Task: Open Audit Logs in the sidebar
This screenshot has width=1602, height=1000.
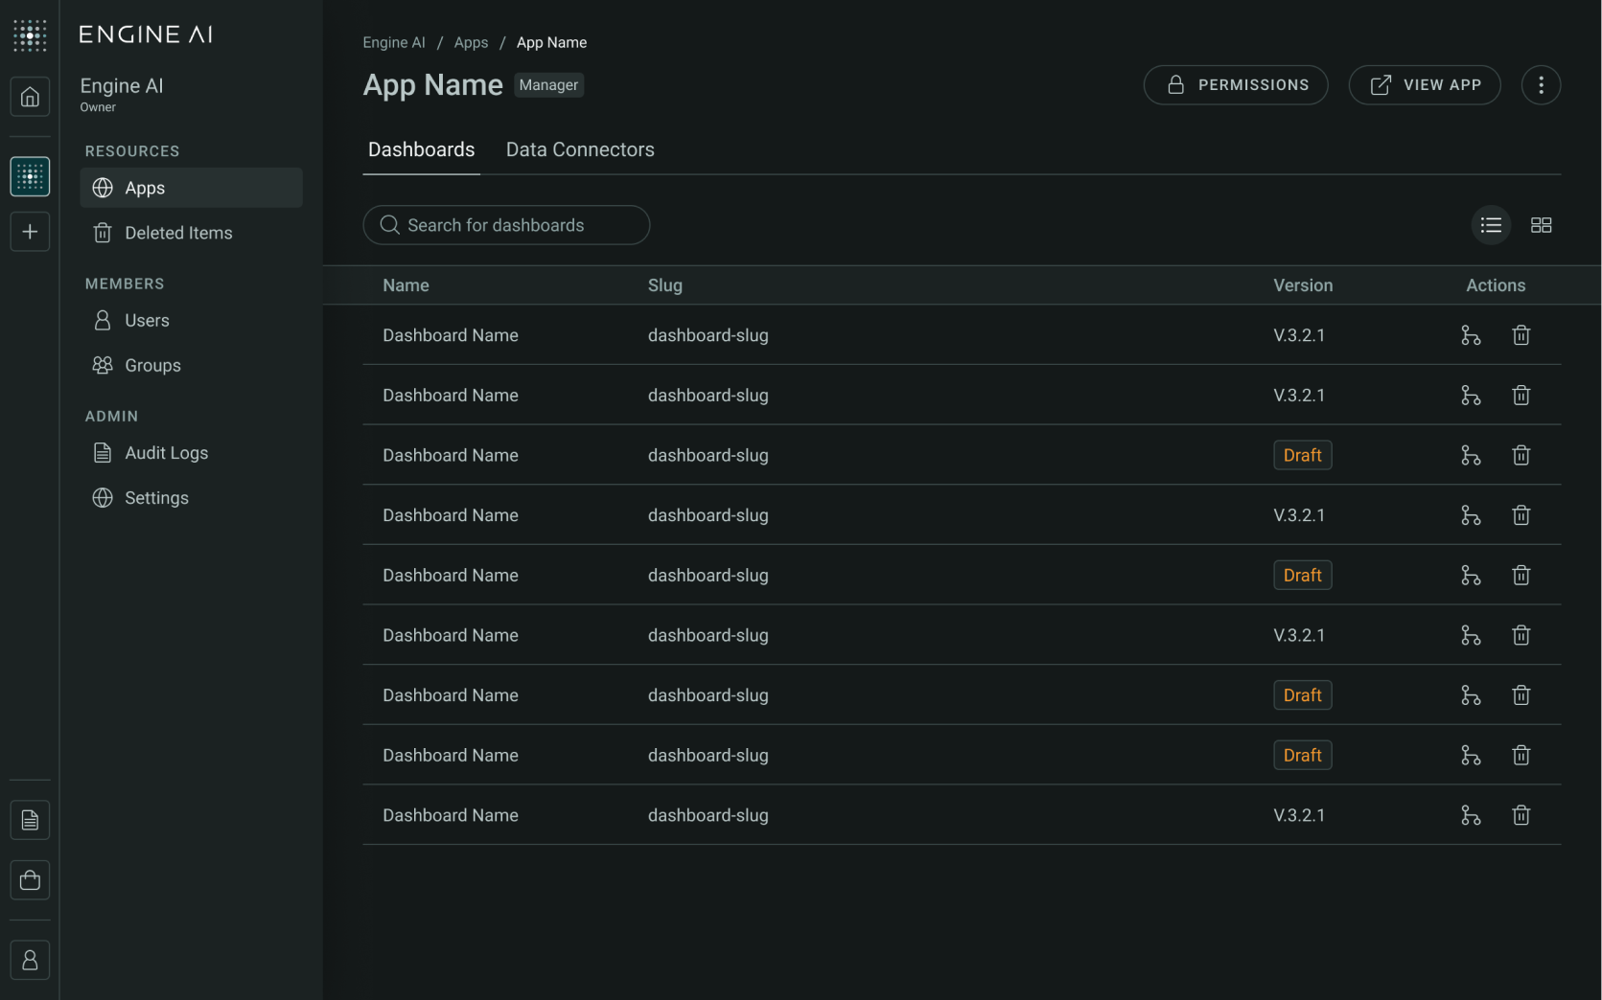Action: coord(191,453)
